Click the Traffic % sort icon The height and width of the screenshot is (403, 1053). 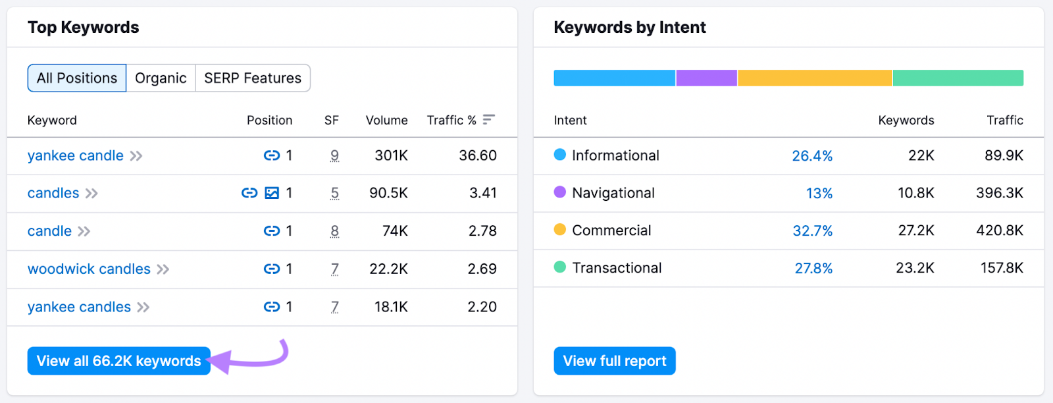coord(488,120)
